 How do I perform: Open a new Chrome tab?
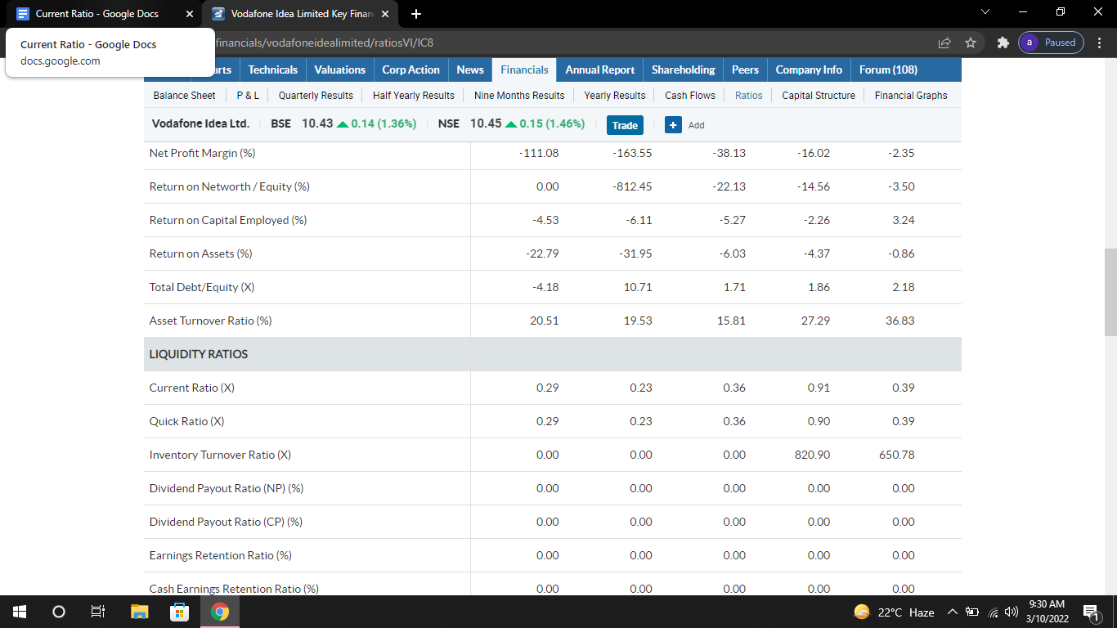click(416, 14)
